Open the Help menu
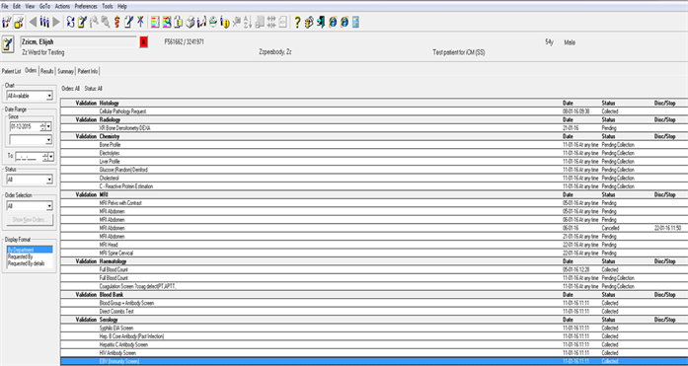This screenshot has height=366, width=688. tap(122, 6)
